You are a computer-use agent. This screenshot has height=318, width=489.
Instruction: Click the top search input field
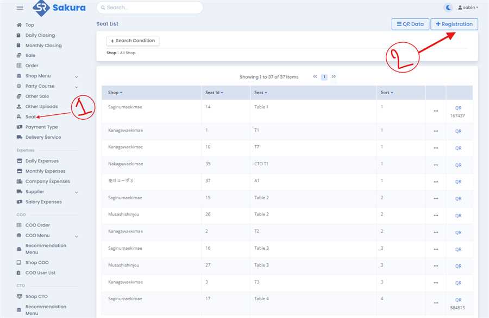(149, 8)
